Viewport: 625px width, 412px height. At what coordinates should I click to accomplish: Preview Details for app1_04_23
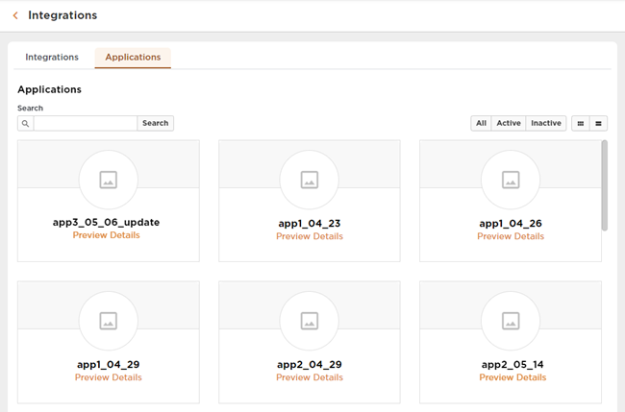[310, 236]
